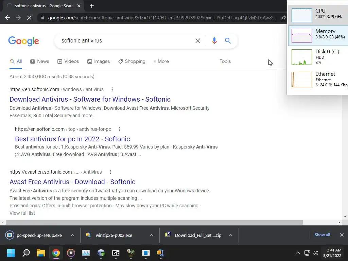348x261 pixels.
Task: Select CPU in performance panel
Action: (x=318, y=15)
